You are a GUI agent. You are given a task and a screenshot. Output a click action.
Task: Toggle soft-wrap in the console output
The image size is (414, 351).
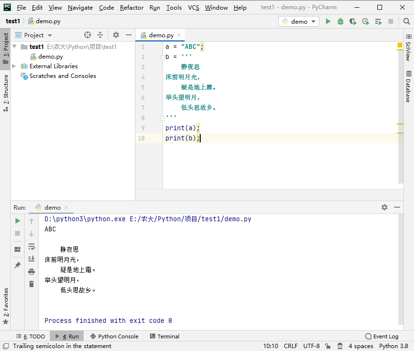pyautogui.click(x=31, y=246)
